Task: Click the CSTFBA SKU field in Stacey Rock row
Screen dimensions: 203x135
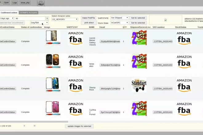Action: [x=163, y=88]
